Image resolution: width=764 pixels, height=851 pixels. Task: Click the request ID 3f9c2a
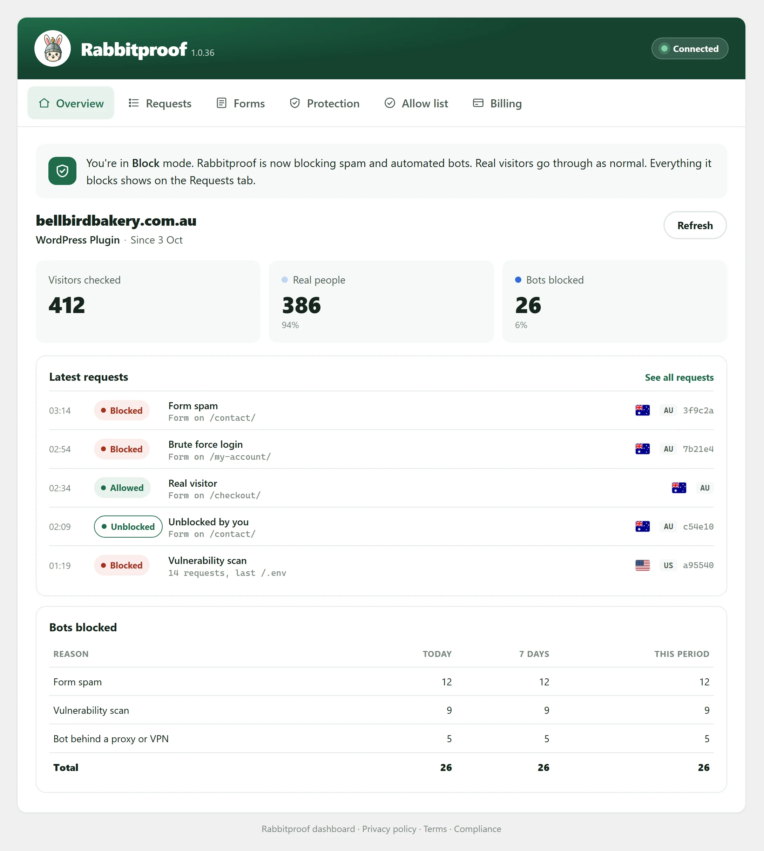point(698,410)
